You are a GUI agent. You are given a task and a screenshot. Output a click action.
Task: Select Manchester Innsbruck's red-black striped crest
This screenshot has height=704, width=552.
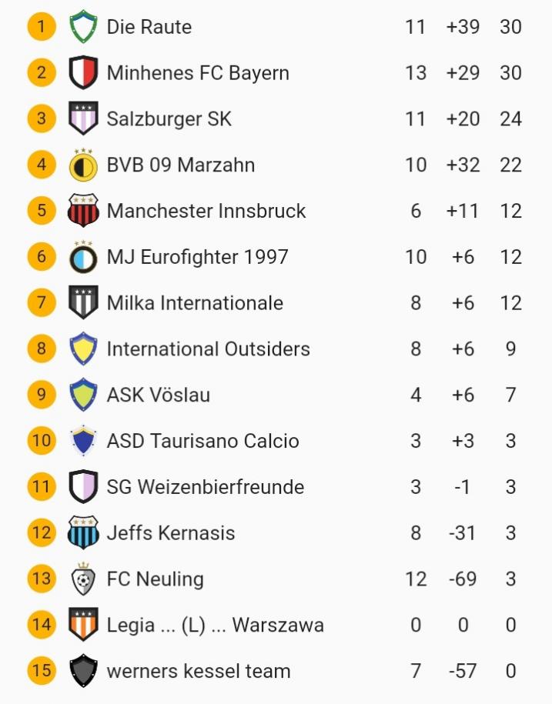[82, 211]
